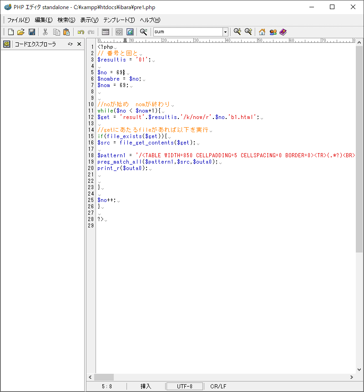The width and height of the screenshot is (364, 392).
Task: Copy selection with the copy icon
Action: click(x=56, y=32)
